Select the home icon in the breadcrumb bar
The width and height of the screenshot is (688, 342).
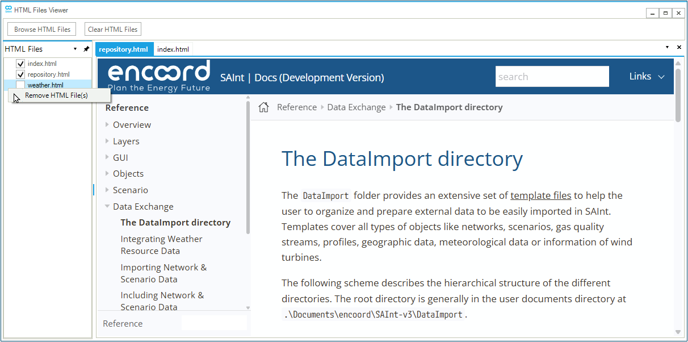click(x=263, y=107)
